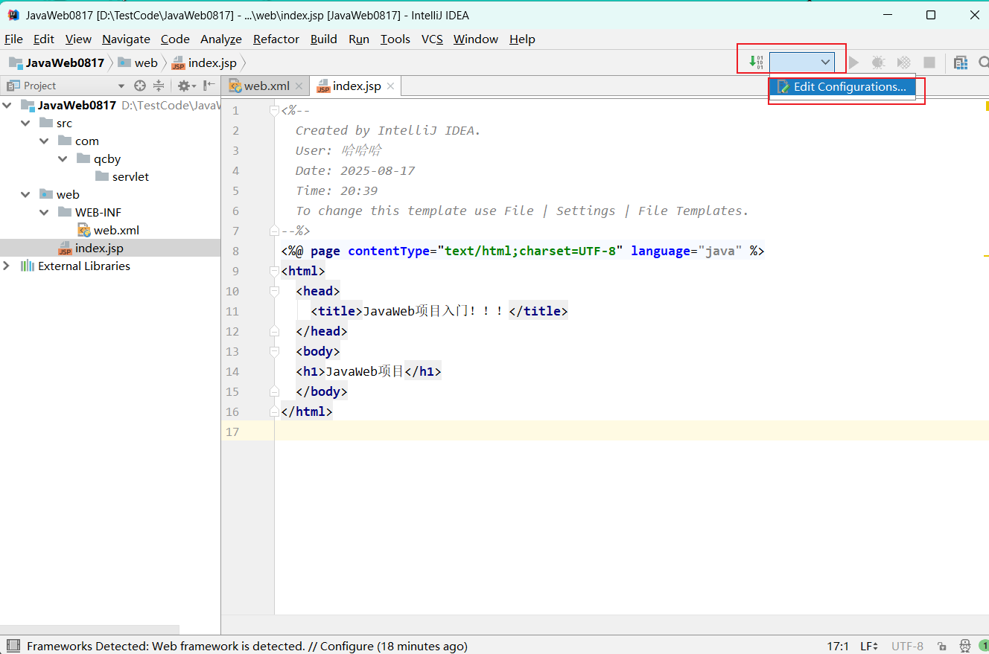The width and height of the screenshot is (989, 654).
Task: Toggle fold on comment block at line 1
Action: click(x=274, y=111)
